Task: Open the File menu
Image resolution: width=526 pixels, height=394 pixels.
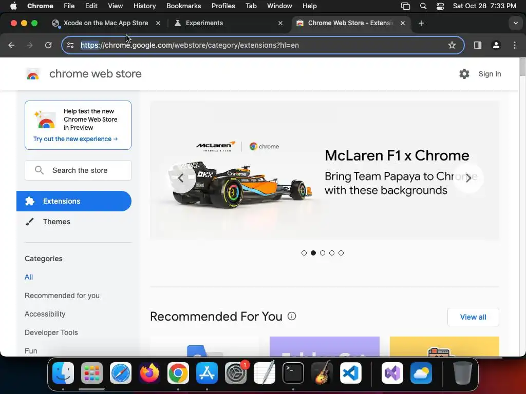Action: (69, 6)
